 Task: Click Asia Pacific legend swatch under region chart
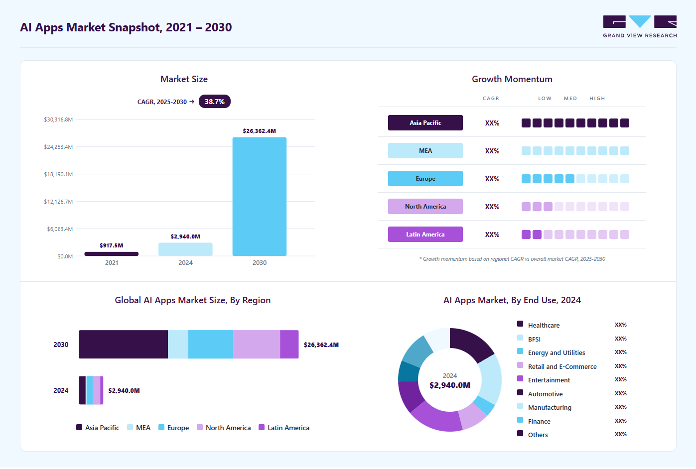click(79, 427)
